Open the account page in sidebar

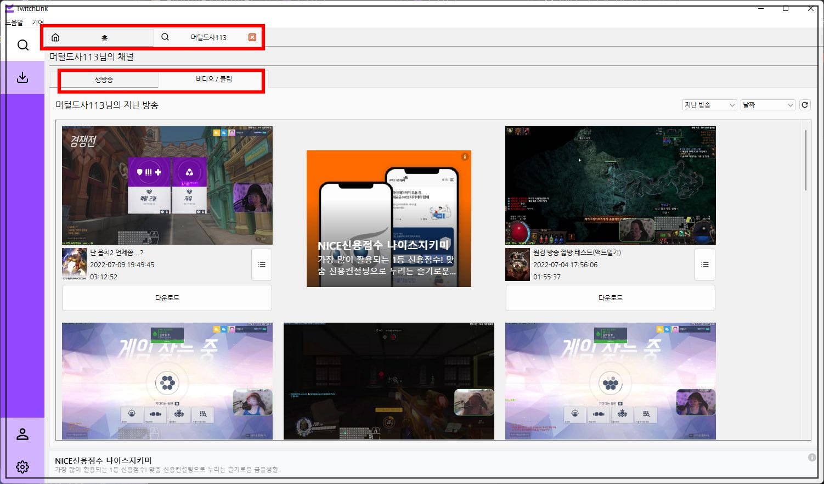pos(22,434)
